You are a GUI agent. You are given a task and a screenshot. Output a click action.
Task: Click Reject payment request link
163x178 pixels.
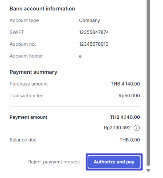point(54,162)
